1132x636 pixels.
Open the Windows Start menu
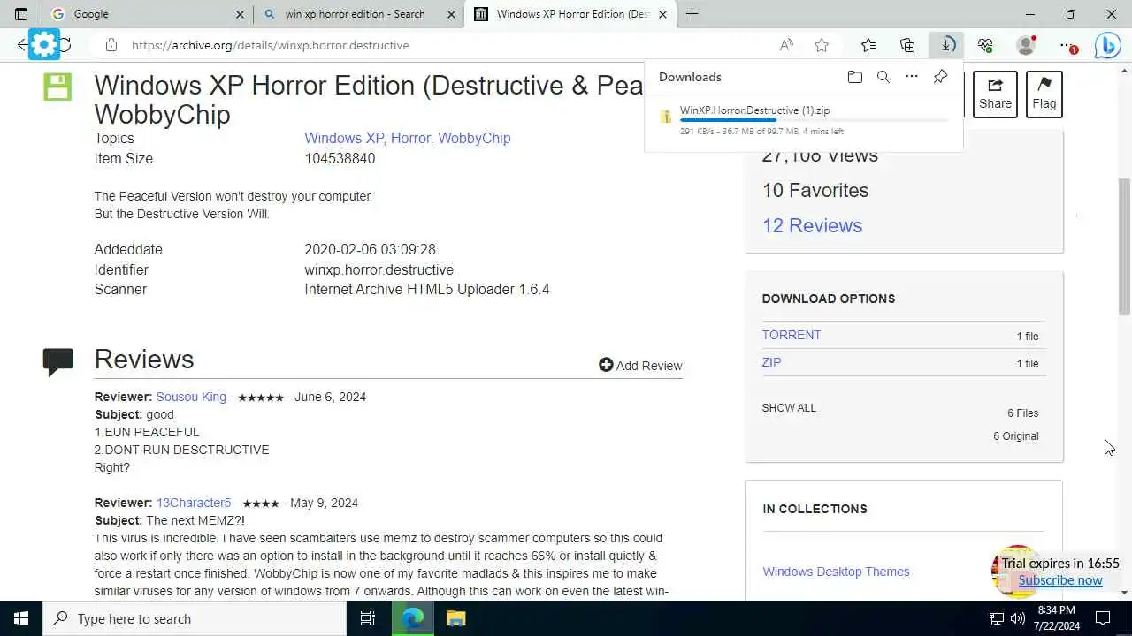pyautogui.click(x=21, y=618)
